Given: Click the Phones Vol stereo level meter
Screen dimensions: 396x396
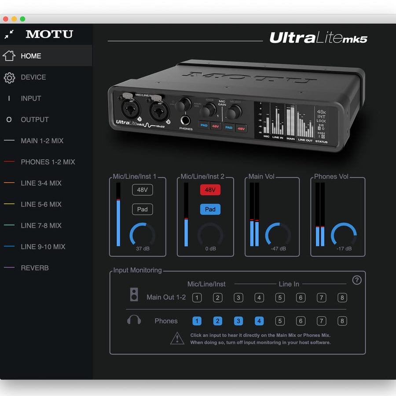Looking at the screenshot, I should click(x=320, y=214).
